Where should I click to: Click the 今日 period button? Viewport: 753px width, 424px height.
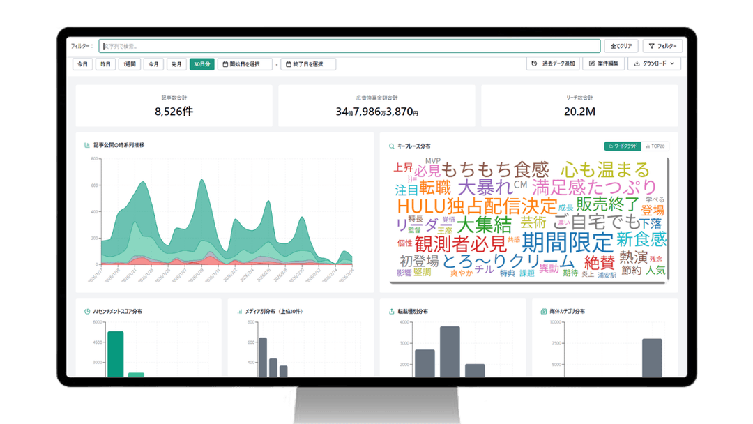pos(82,64)
